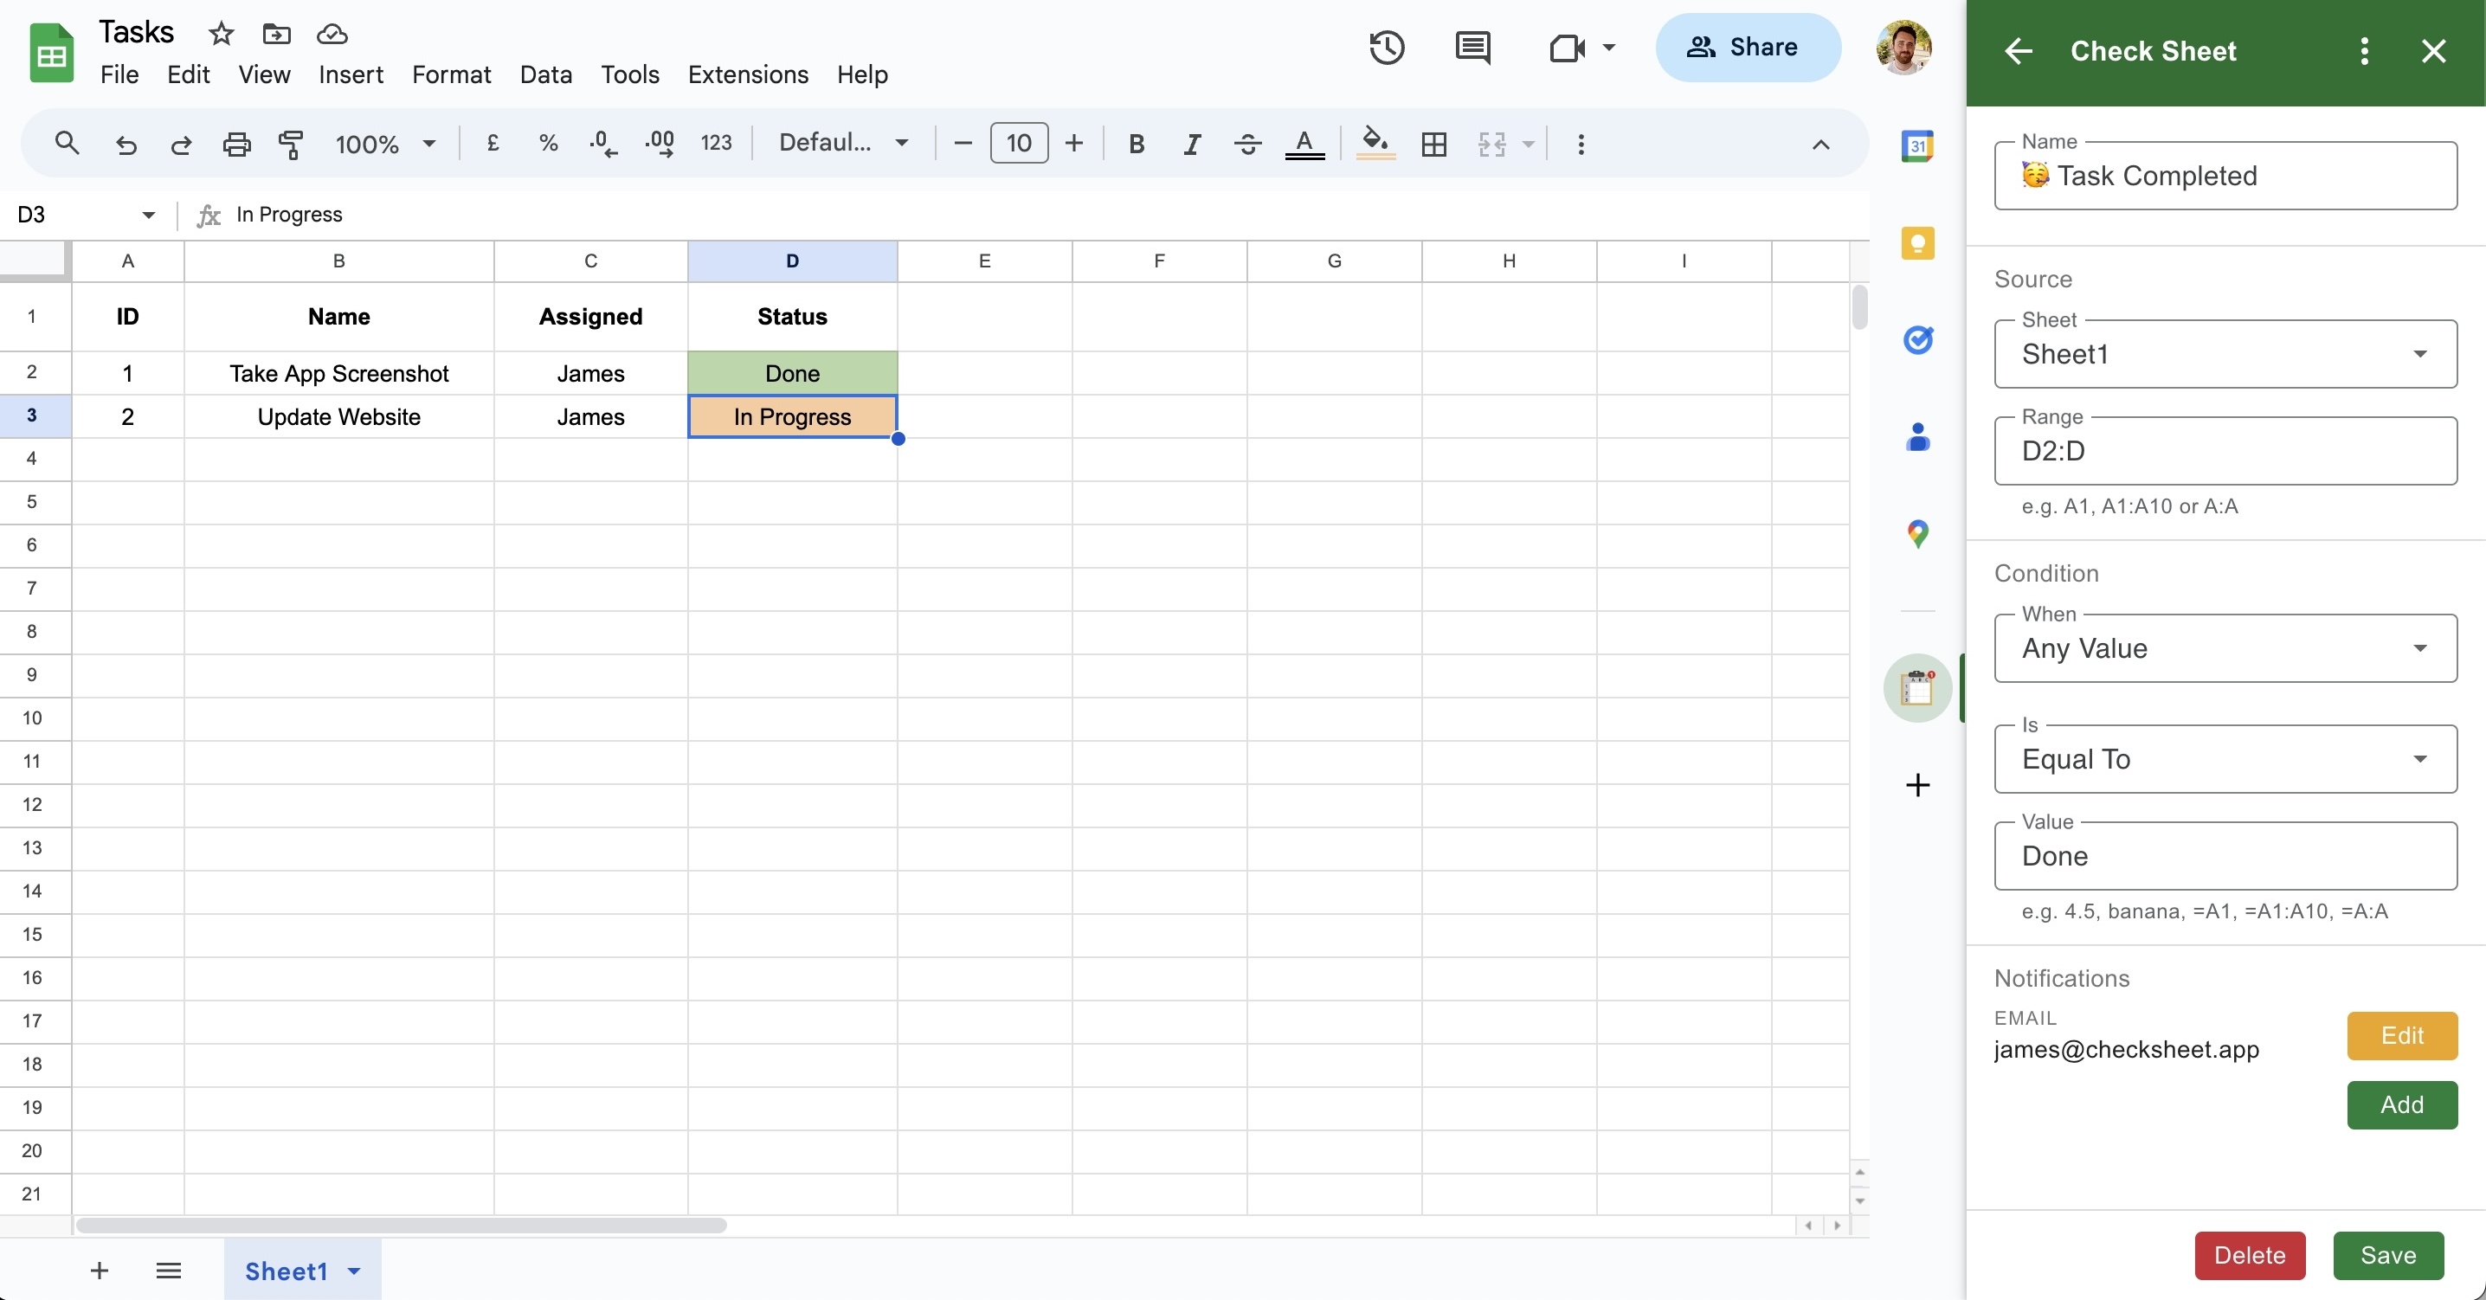Screen dimensions: 2486x1300
Task: Star the Tasks spreadsheet
Action: (x=221, y=32)
